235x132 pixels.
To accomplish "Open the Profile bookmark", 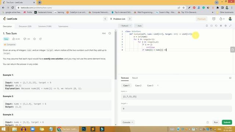I will click(x=28, y=12).
